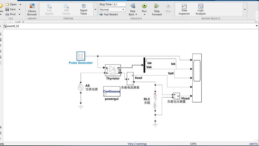Click the Fast Restart button
The height and width of the screenshot is (146, 259).
[109, 14]
